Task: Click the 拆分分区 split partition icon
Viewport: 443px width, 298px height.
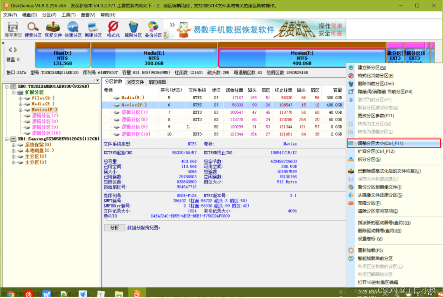Action: (351, 159)
